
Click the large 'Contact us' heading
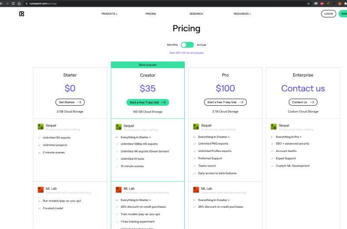pos(303,88)
